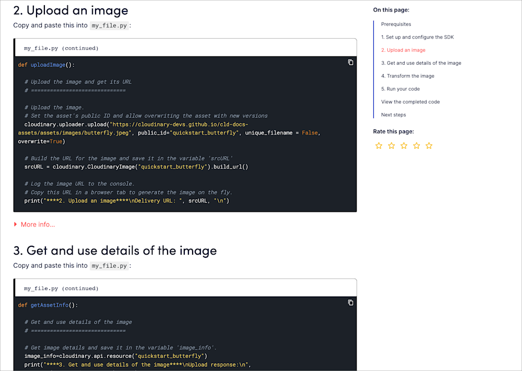Viewport: 522px width, 371px height.
Task: Click the '# Set the asset's public ID' comment
Action: pos(146,116)
